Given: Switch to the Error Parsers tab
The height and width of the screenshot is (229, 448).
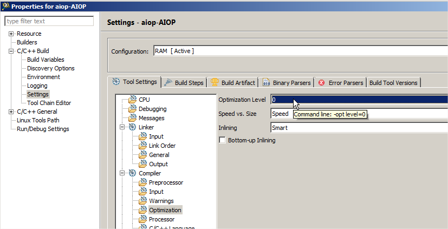Looking at the screenshot, I should 341,83.
